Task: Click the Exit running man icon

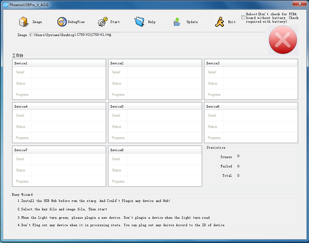Action: coord(220,22)
